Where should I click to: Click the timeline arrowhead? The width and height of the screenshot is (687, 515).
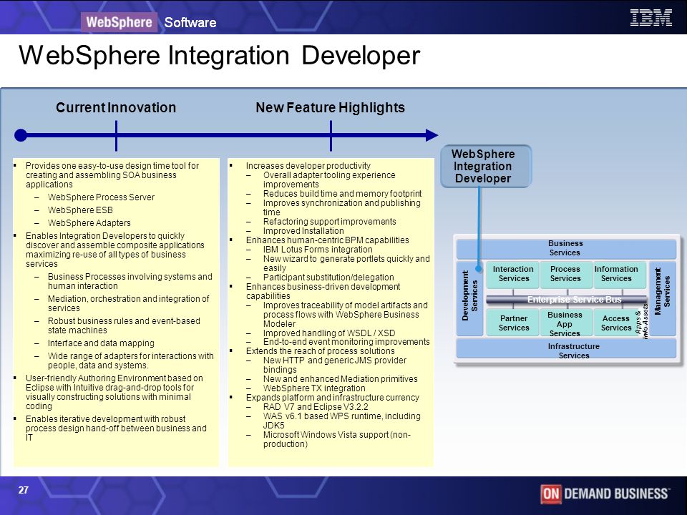[432, 135]
